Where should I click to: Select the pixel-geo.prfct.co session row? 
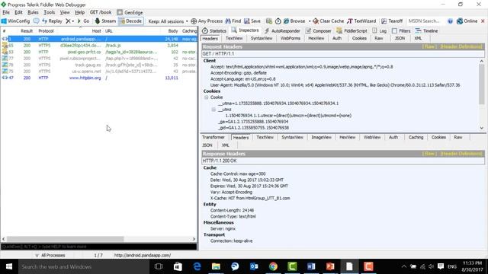[98, 52]
